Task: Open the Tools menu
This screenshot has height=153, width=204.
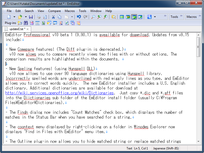Action: 82,11
